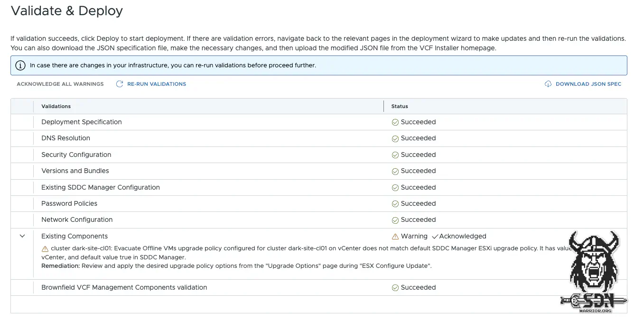Click Download JSON Spec link
Screen dimensions: 644x329
point(588,84)
